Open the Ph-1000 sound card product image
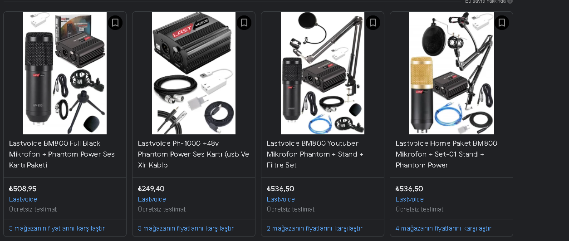569x241 pixels. point(194,73)
